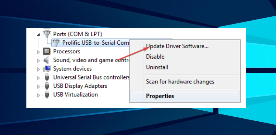This screenshot has width=276, height=135.
Task: Choose Scan for hardware changes
Action: click(180, 82)
